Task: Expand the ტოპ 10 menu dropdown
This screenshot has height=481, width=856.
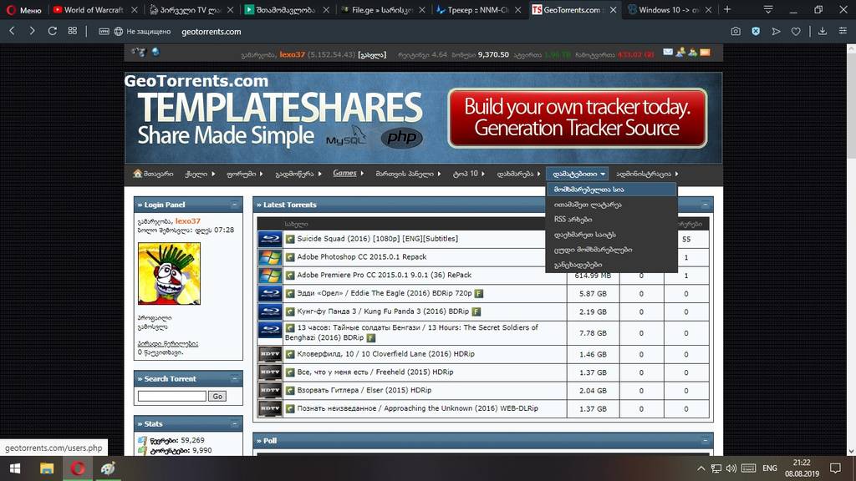Action: tap(468, 174)
